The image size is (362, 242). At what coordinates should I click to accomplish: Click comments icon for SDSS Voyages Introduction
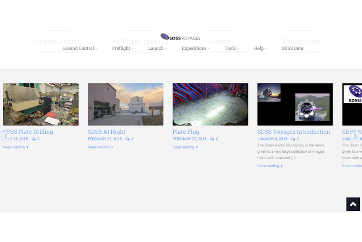click(x=293, y=139)
